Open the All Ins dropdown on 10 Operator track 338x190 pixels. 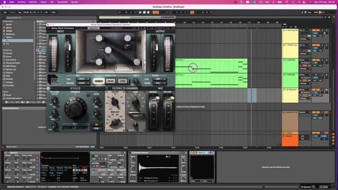[x=305, y=90]
